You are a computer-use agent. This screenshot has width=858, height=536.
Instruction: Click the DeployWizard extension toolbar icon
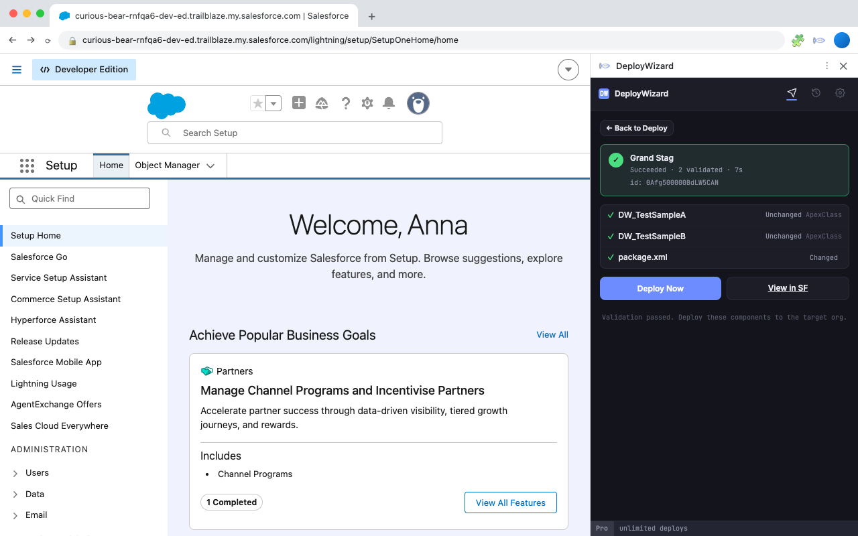pos(819,40)
